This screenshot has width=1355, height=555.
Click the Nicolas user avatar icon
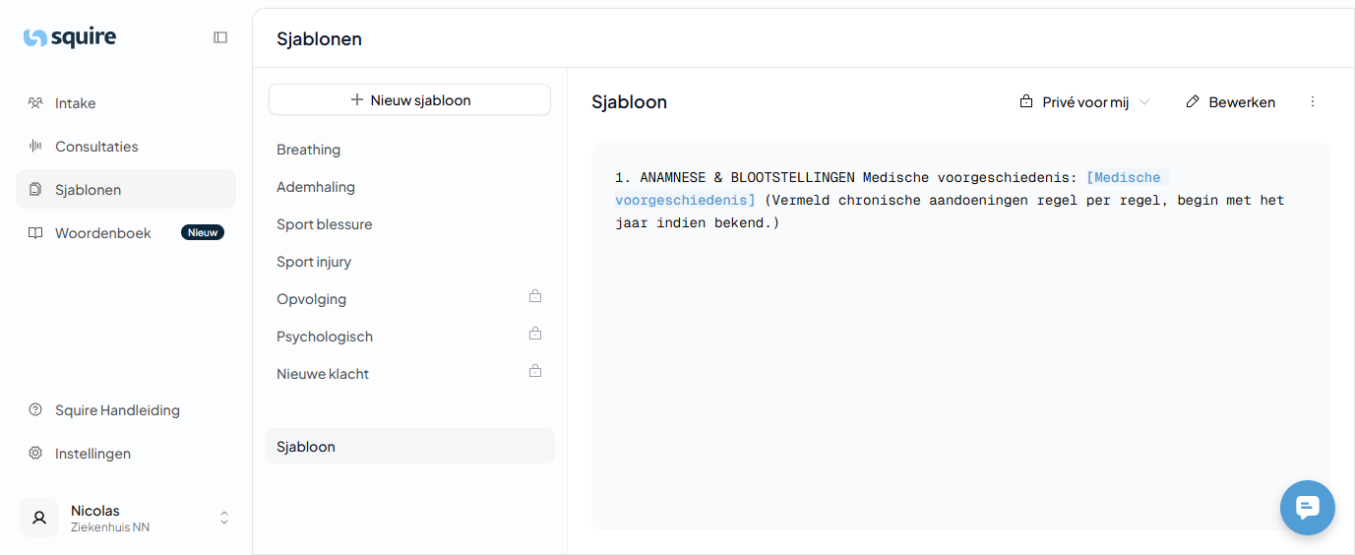point(39,518)
